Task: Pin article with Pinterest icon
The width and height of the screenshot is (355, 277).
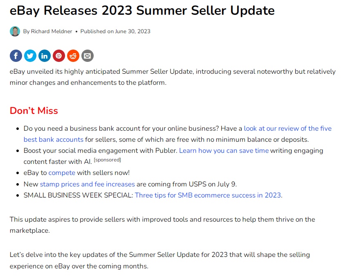Action: [59, 56]
